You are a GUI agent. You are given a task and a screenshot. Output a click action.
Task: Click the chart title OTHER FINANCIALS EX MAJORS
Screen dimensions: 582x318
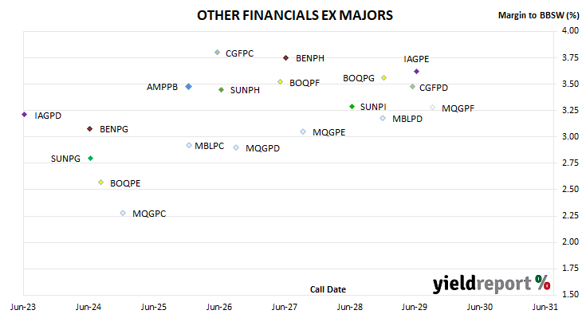tap(295, 15)
